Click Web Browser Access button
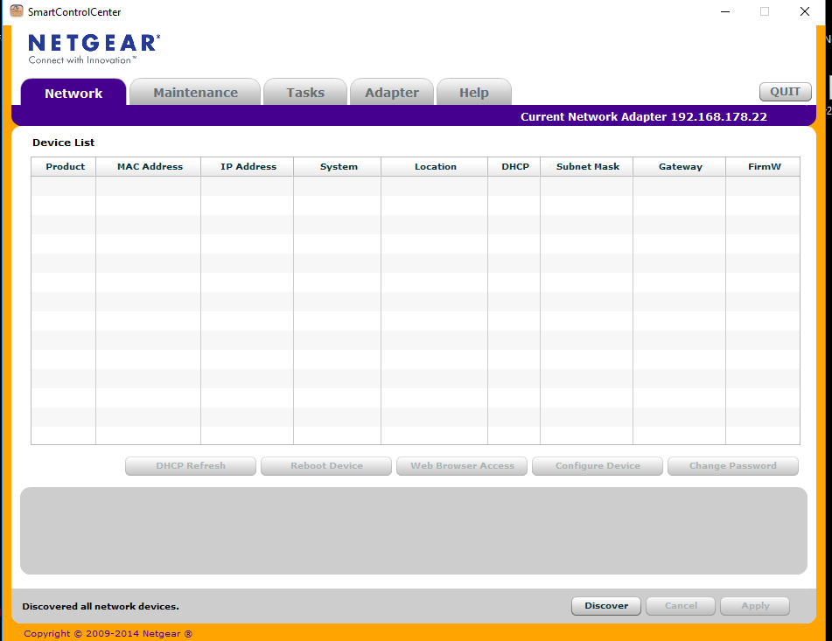The width and height of the screenshot is (832, 641). [462, 466]
